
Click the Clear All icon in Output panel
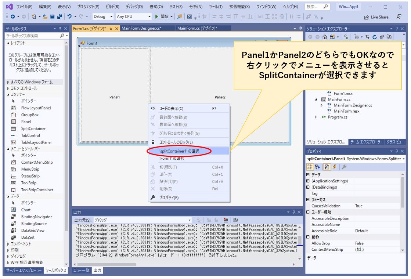(227, 220)
